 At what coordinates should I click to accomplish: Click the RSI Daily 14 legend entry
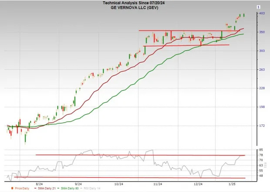coord(90,188)
